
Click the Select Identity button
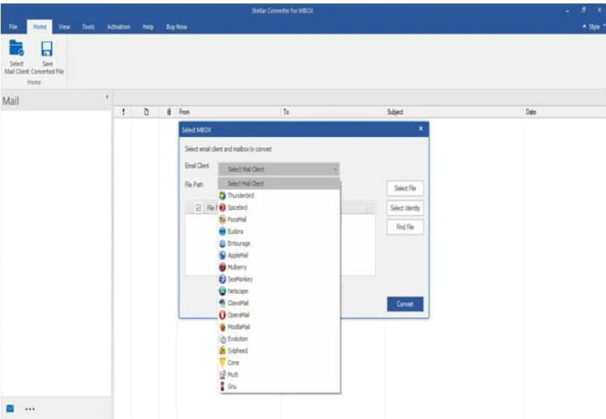coord(405,208)
